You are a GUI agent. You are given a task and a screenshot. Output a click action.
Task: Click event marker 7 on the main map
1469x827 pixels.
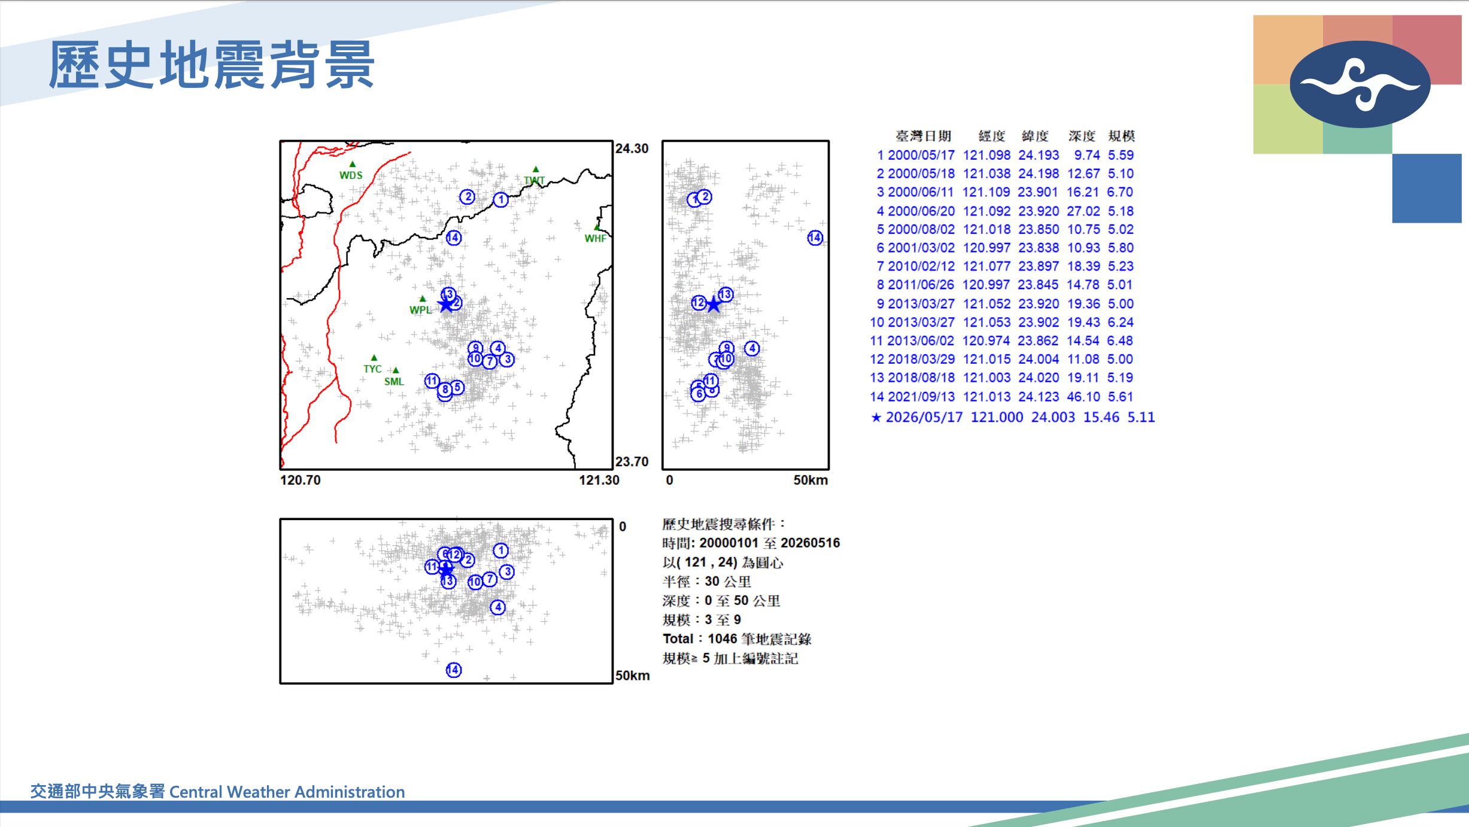(490, 361)
